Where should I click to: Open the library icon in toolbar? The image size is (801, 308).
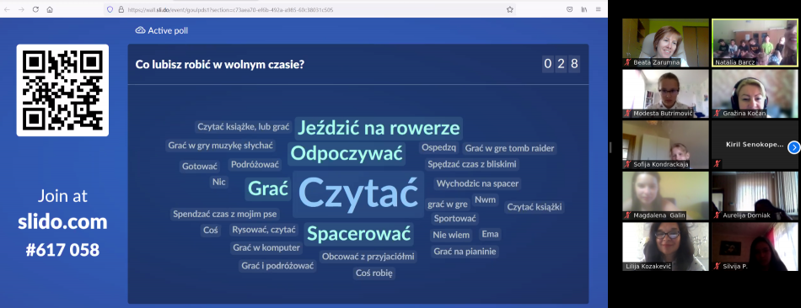point(584,9)
